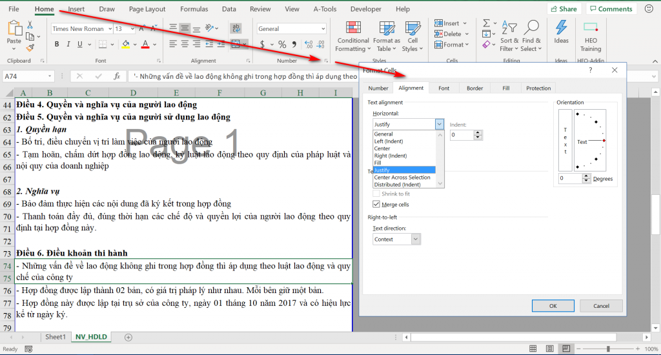This screenshot has height=355, width=661.
Task: Click the Fill Color swatch
Action: (x=126, y=44)
